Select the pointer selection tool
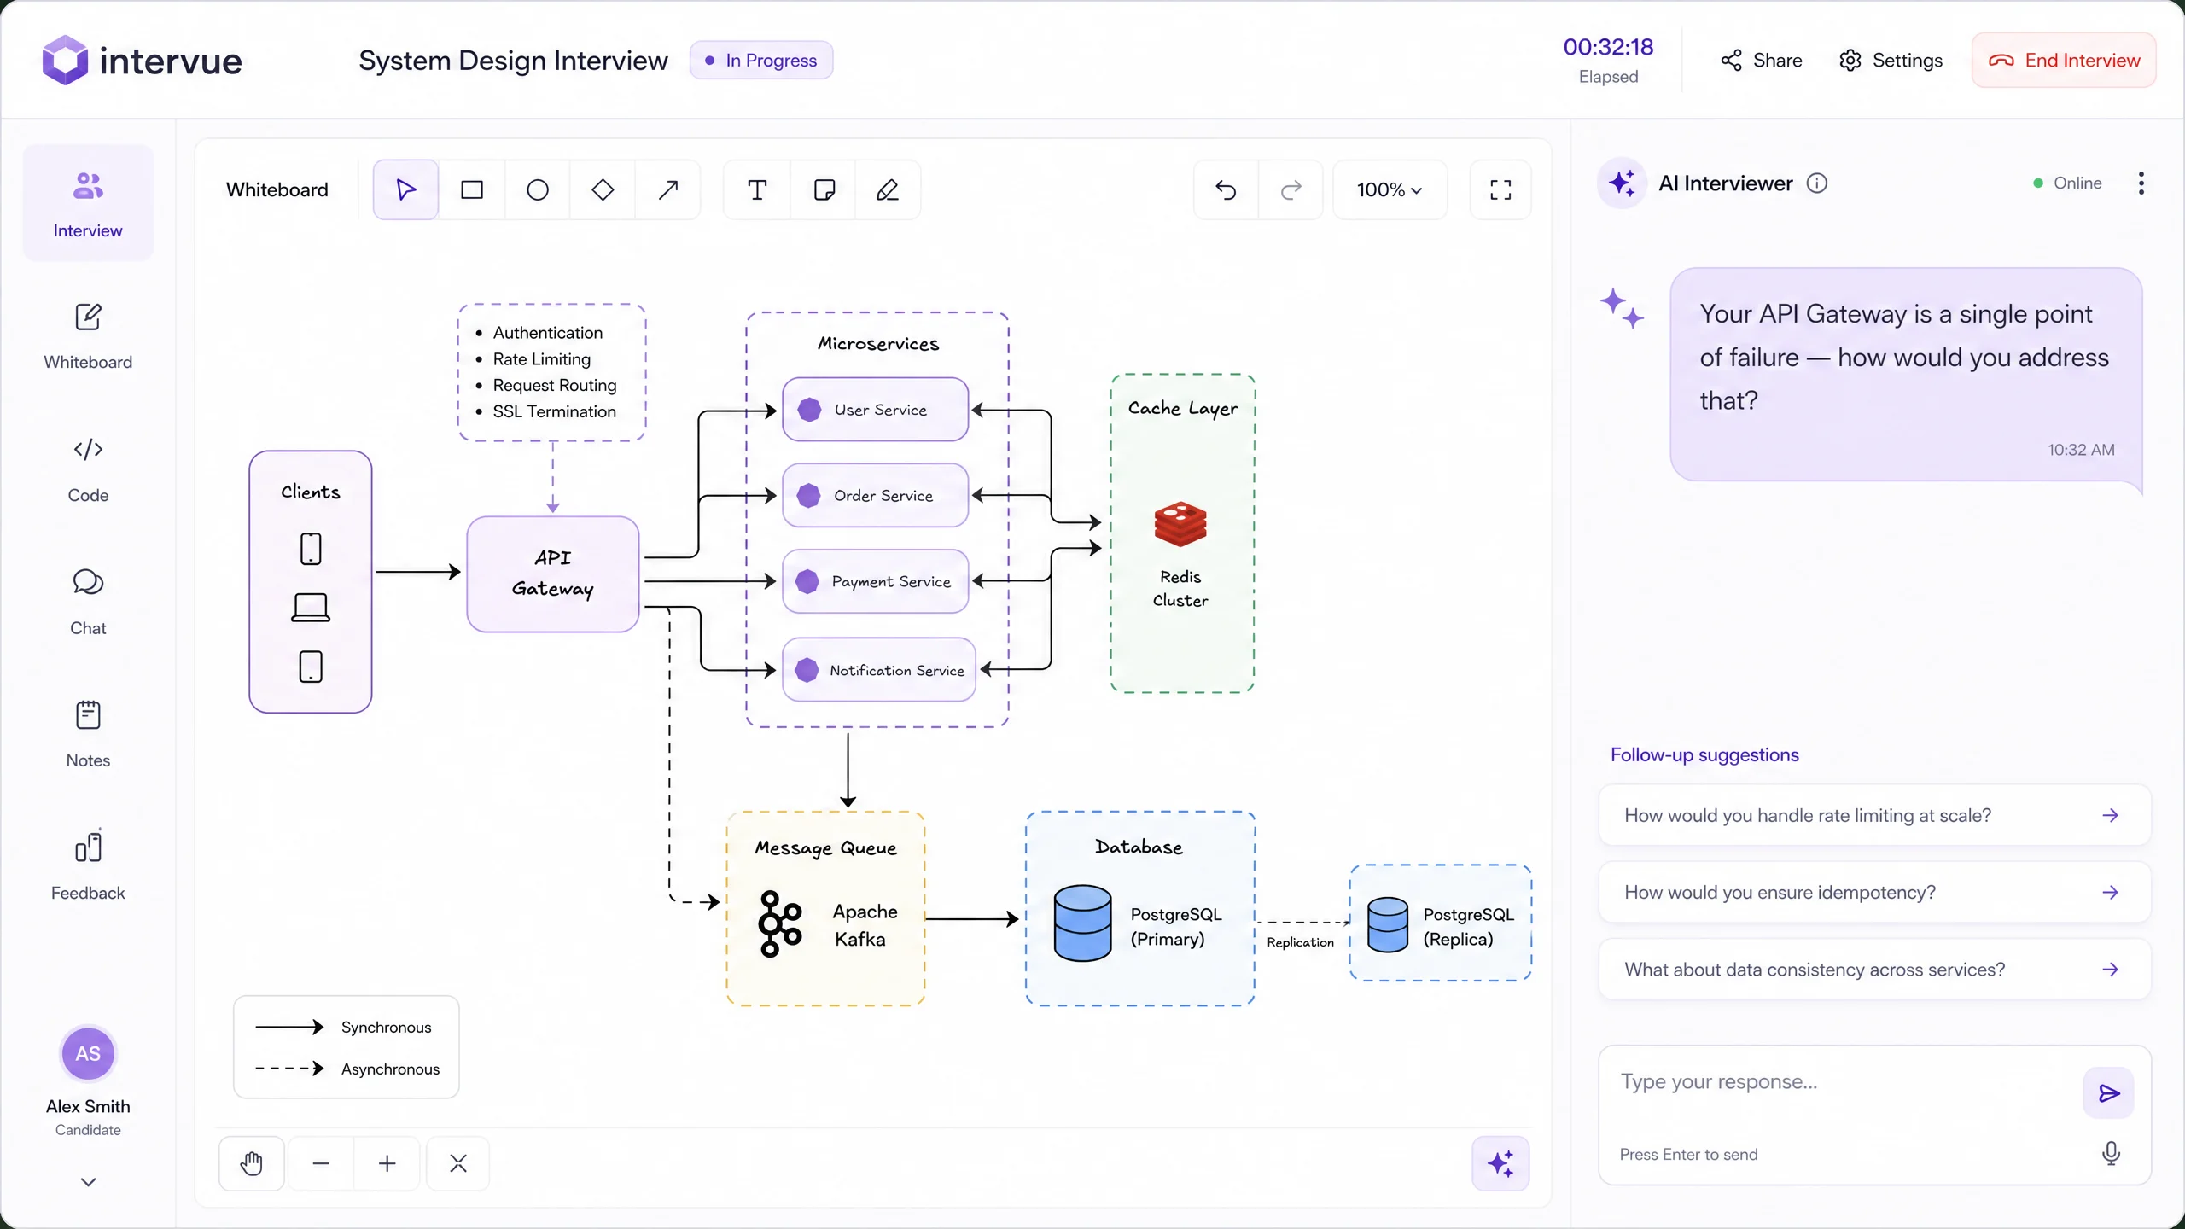This screenshot has height=1229, width=2185. click(x=406, y=189)
